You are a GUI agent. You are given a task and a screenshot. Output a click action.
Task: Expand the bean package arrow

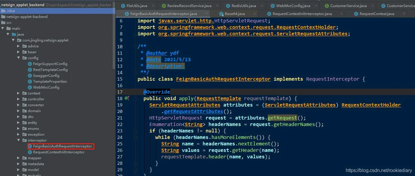[19, 52]
